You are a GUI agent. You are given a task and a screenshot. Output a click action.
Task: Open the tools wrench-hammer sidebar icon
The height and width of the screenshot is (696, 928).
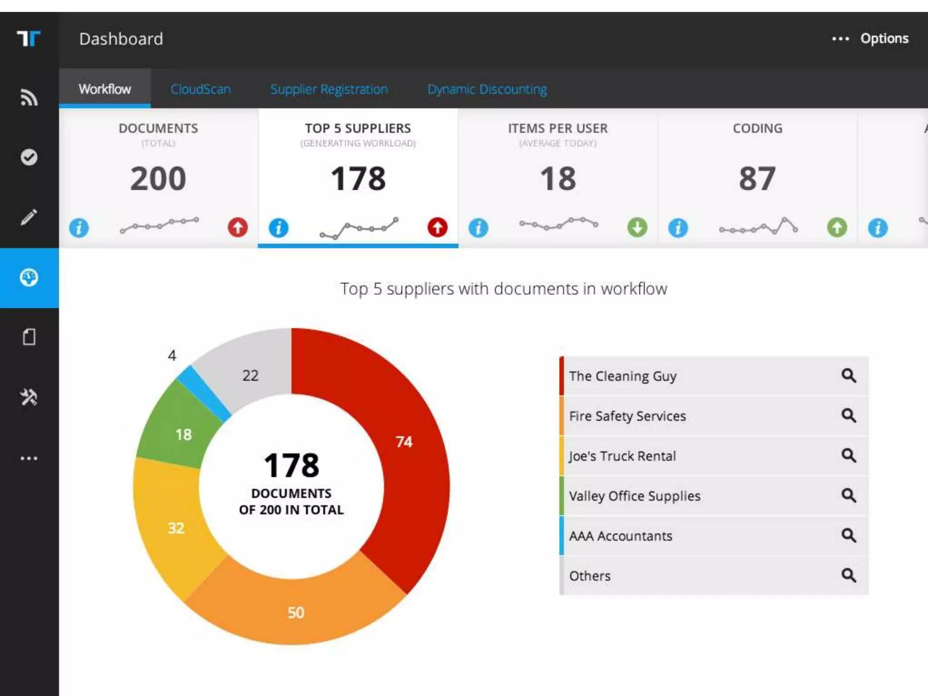29,397
